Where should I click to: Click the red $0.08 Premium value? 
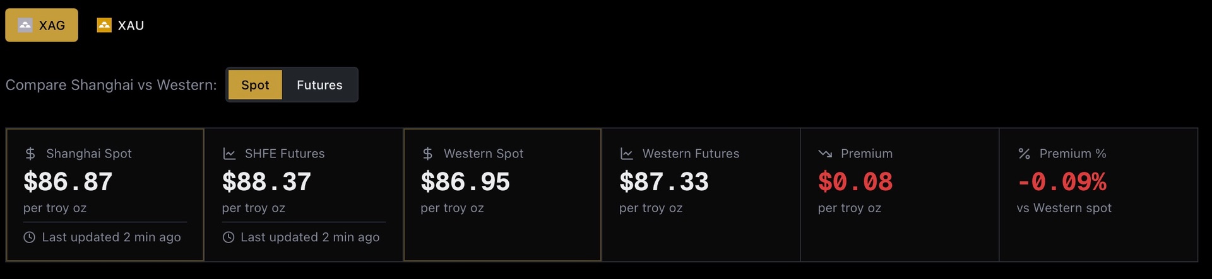(855, 182)
